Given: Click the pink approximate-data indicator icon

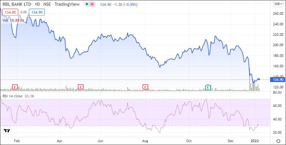Looking at the screenshot, I should pos(92,4).
